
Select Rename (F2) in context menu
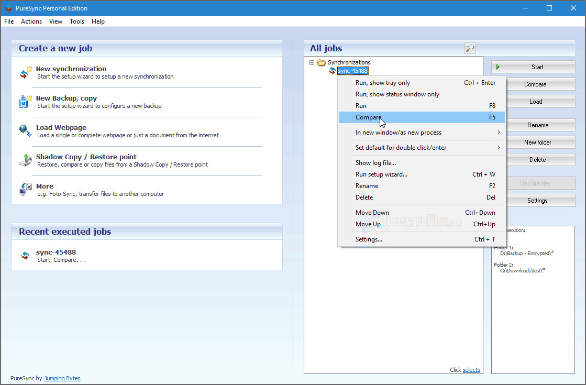point(422,186)
